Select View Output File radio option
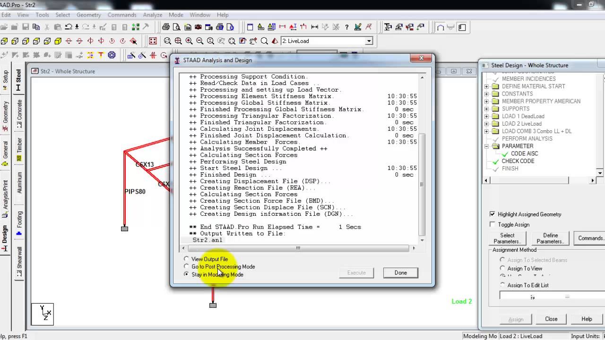Image resolution: width=605 pixels, height=340 pixels. pyautogui.click(x=187, y=259)
